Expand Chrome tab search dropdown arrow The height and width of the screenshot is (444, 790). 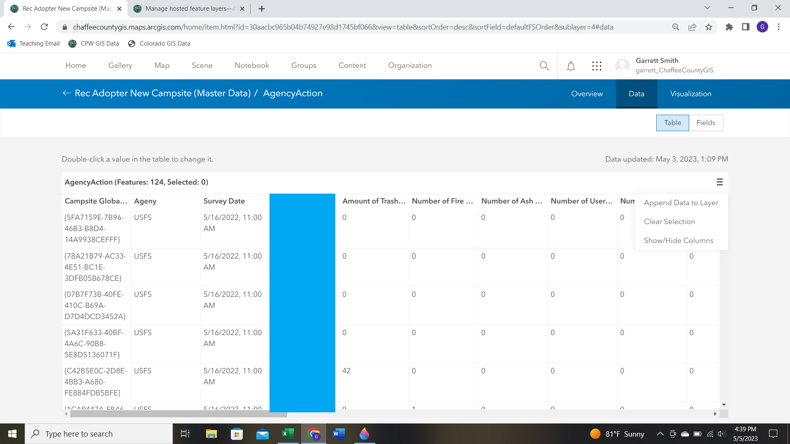[707, 8]
